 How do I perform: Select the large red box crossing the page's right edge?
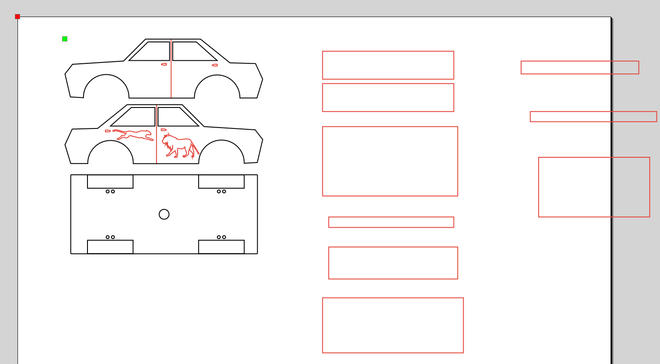tap(594, 187)
